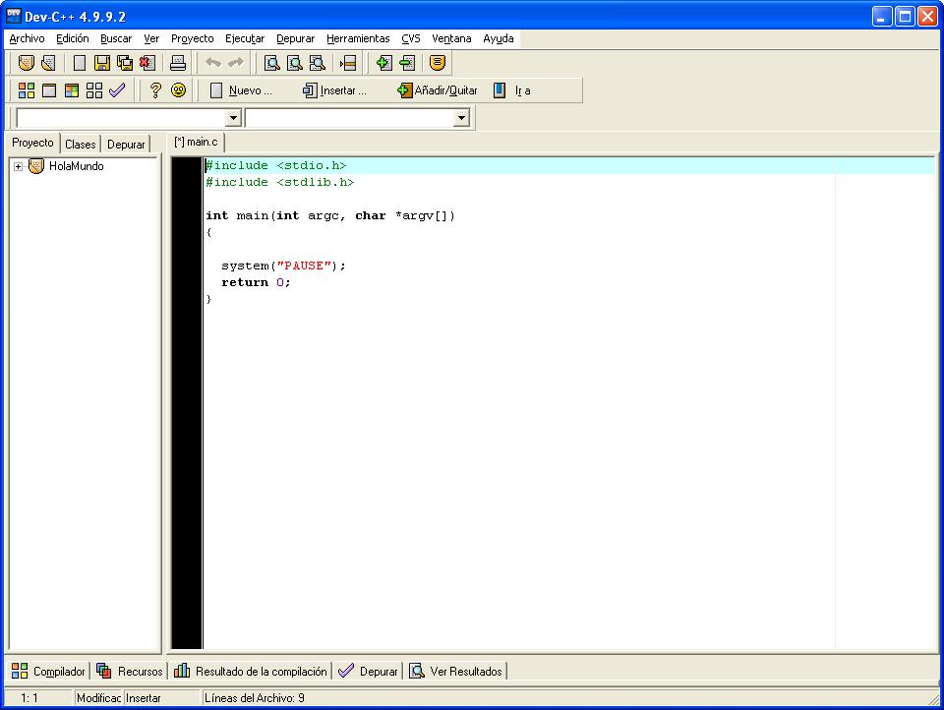Viewport: 944px width, 710px height.
Task: Click the return 0; line in the editor
Action: [x=256, y=282]
